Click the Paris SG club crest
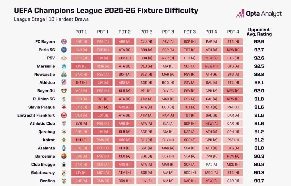This screenshot has height=186, width=291. coord(64,50)
